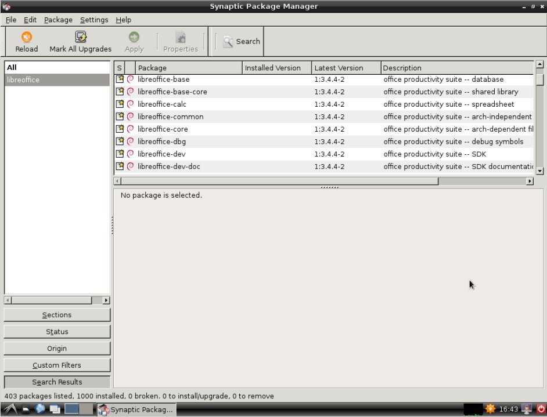Click the 16:43 clock in taskbar
Screen dimensions: 547x417
(x=509, y=409)
